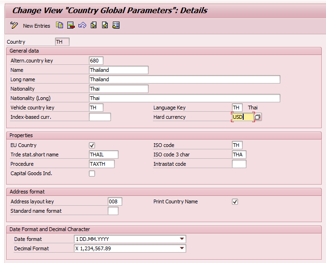326x263 pixels.
Task: Click the Nationality field containing Thai
Action: pyautogui.click(x=119, y=89)
